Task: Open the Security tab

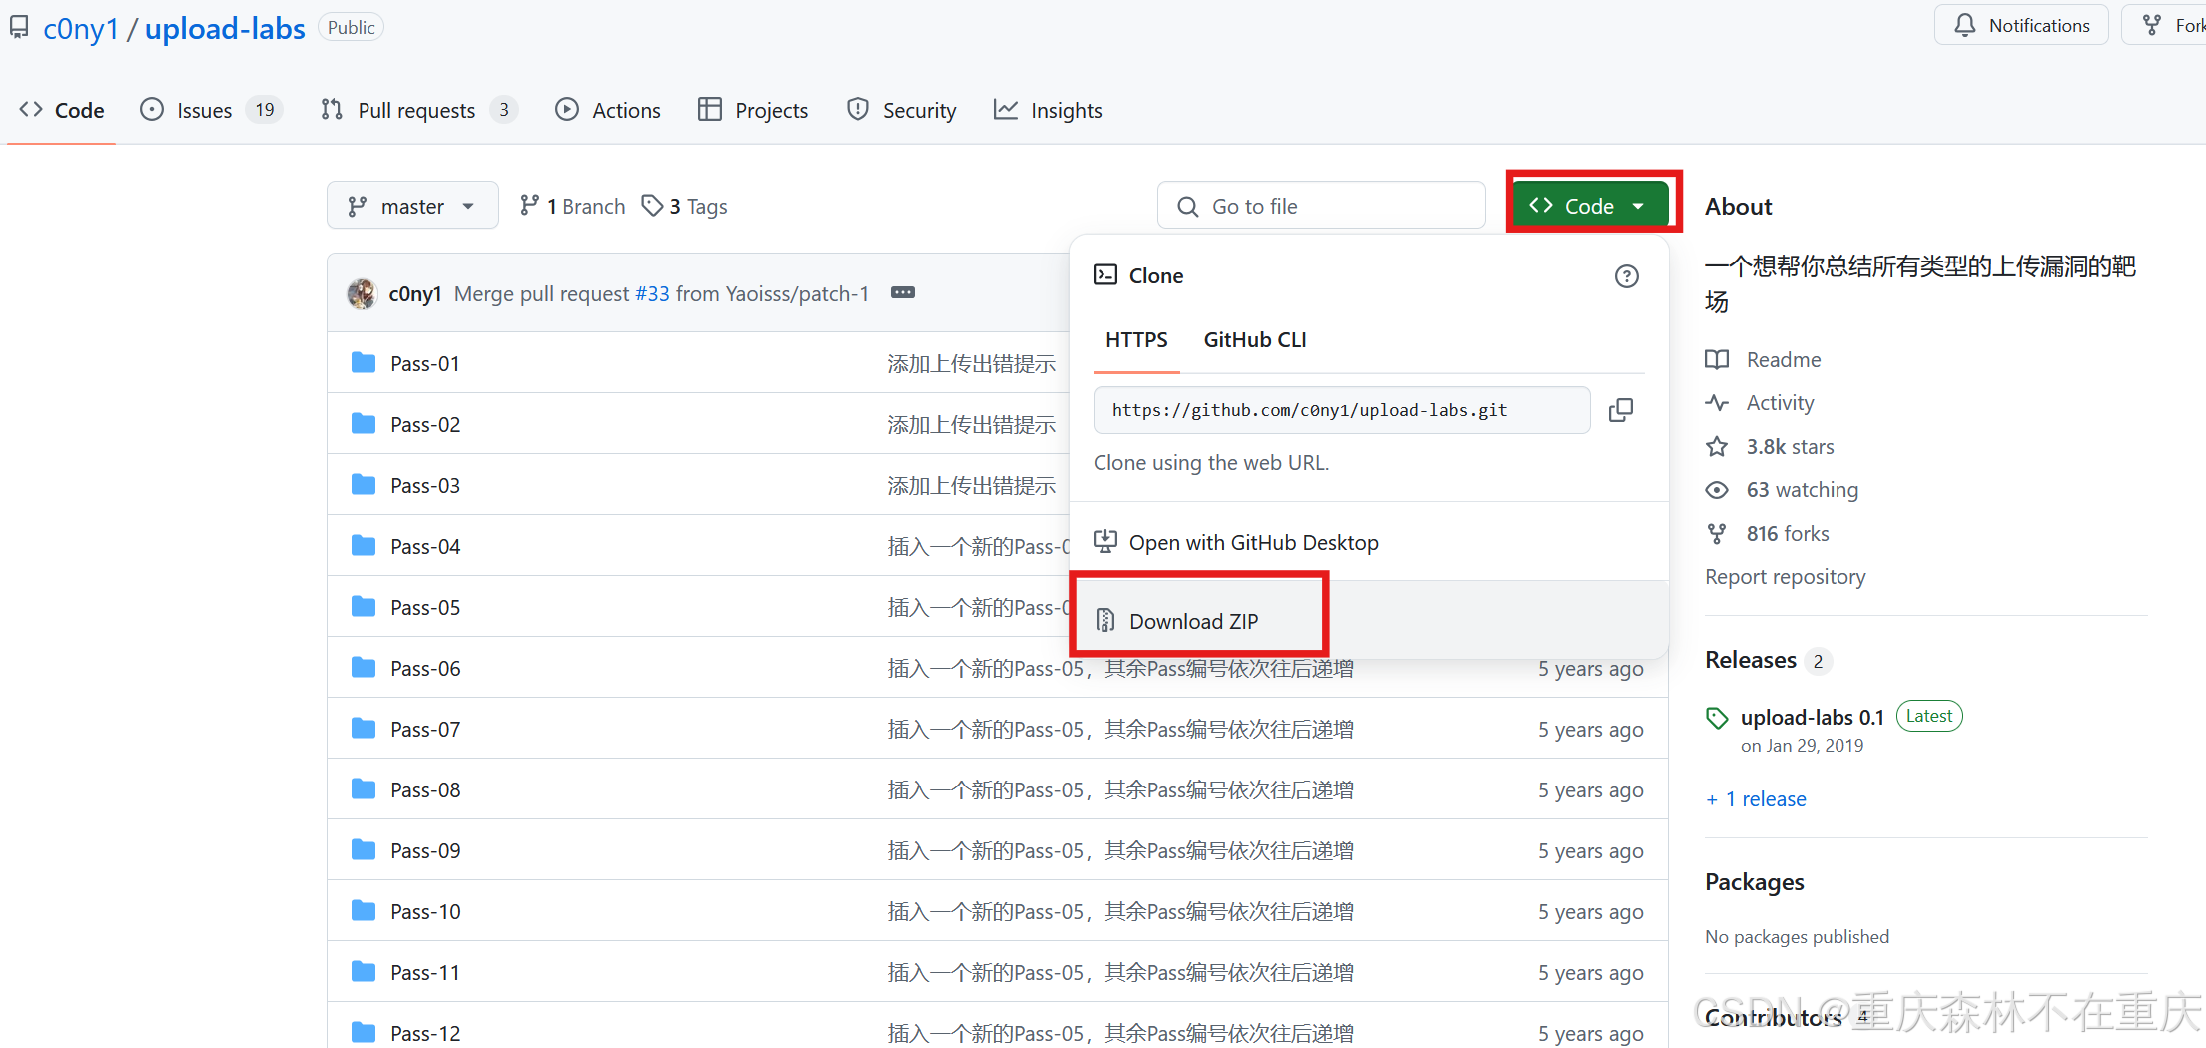Action: click(901, 110)
